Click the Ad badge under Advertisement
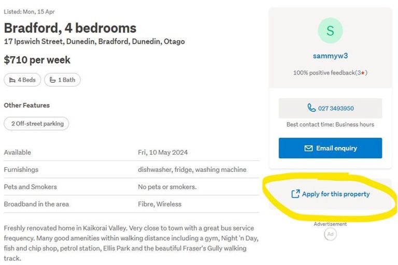This screenshot has width=398, height=265. (x=330, y=234)
